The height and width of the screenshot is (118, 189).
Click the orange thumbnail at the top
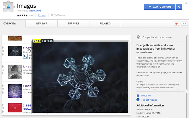pyautogui.click(x=15, y=38)
